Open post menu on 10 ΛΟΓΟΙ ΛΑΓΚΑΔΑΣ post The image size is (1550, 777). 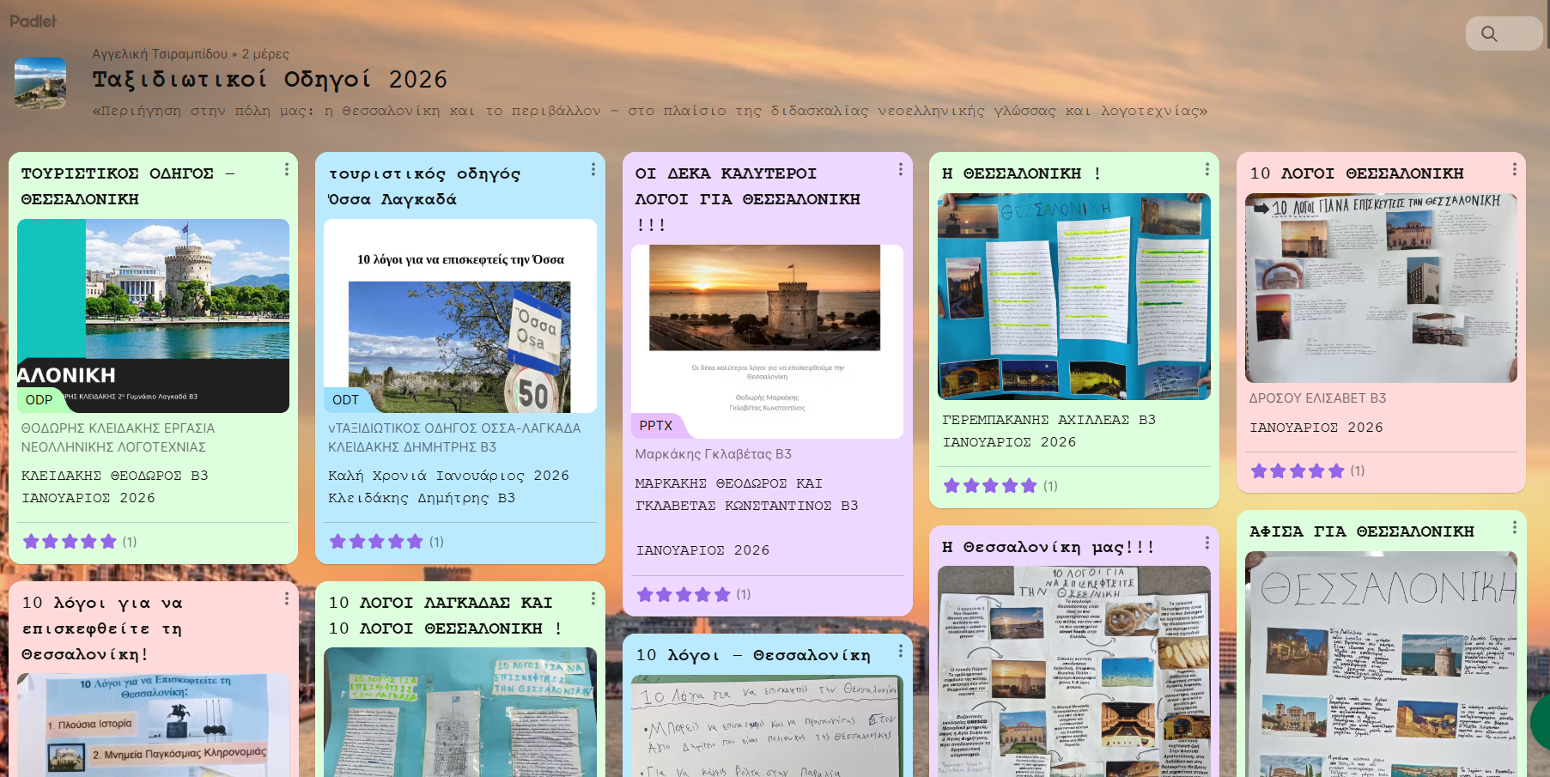(x=593, y=599)
